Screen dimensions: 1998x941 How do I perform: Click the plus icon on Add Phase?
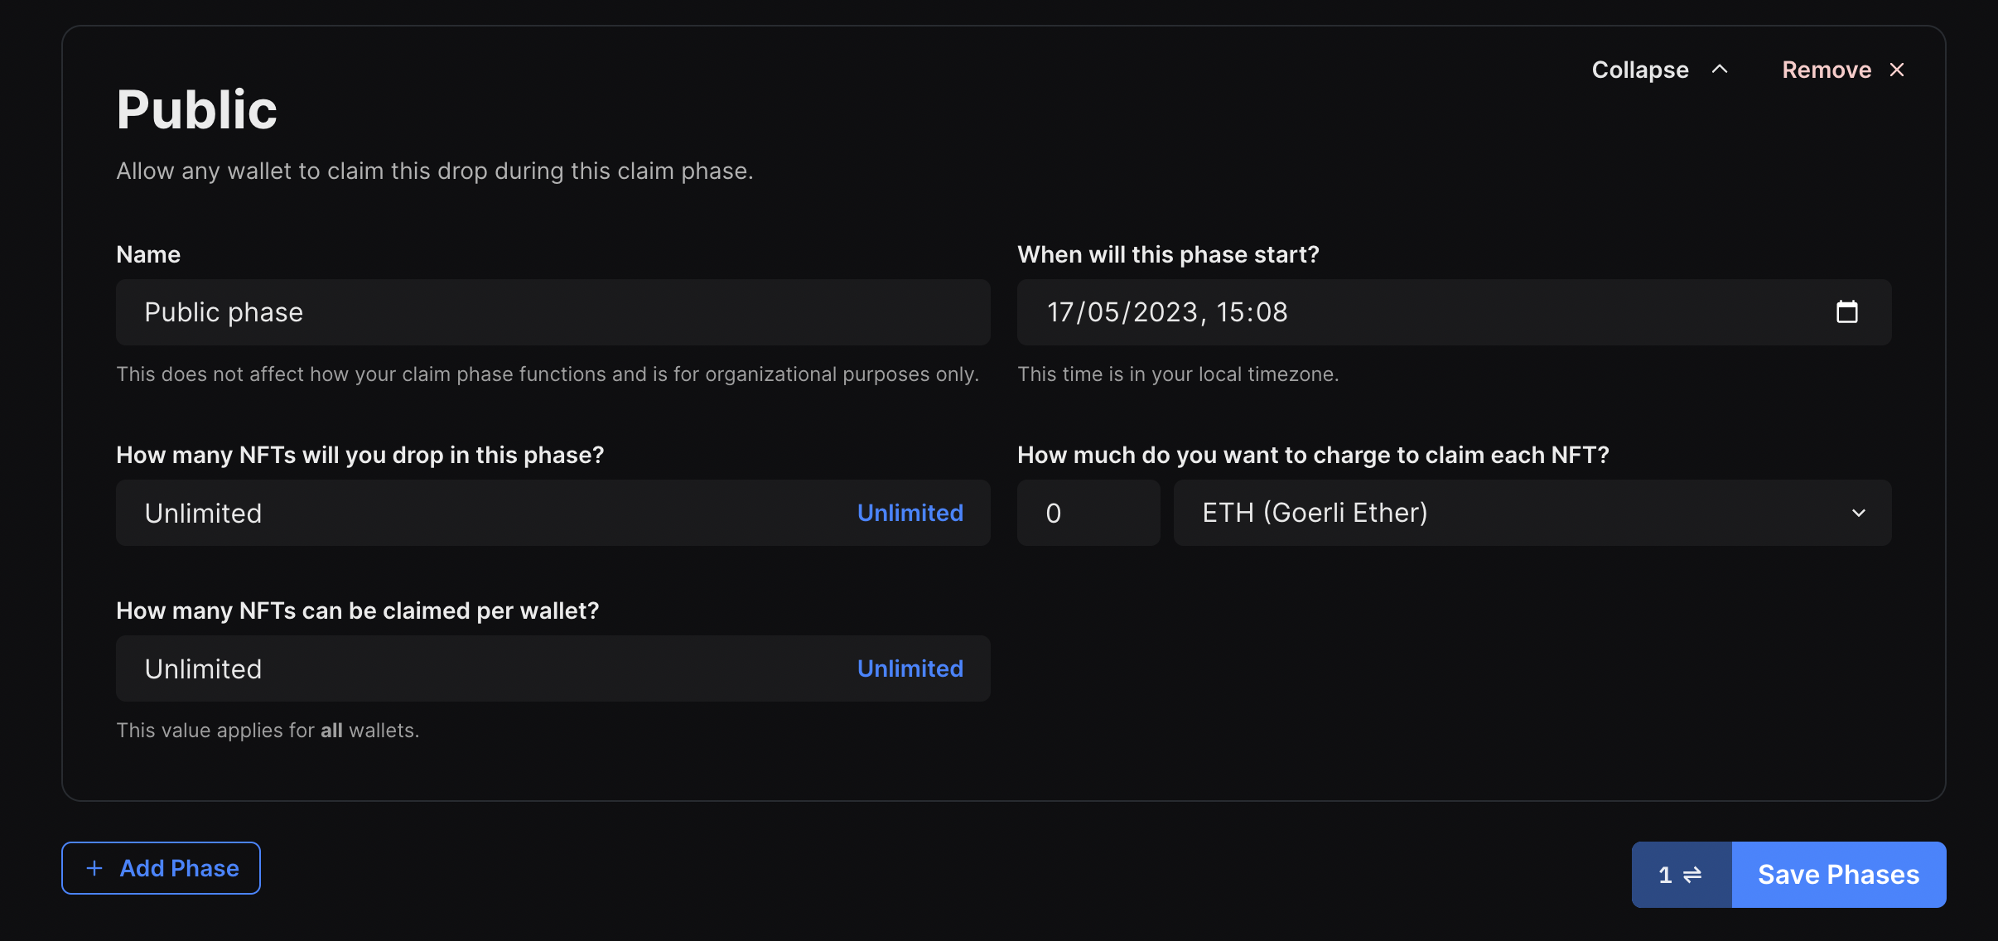[x=94, y=867]
